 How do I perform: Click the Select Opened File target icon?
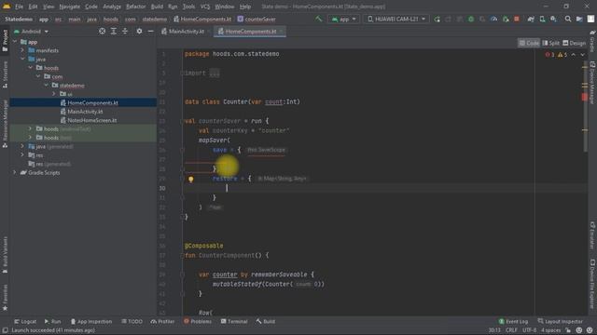click(x=102, y=31)
